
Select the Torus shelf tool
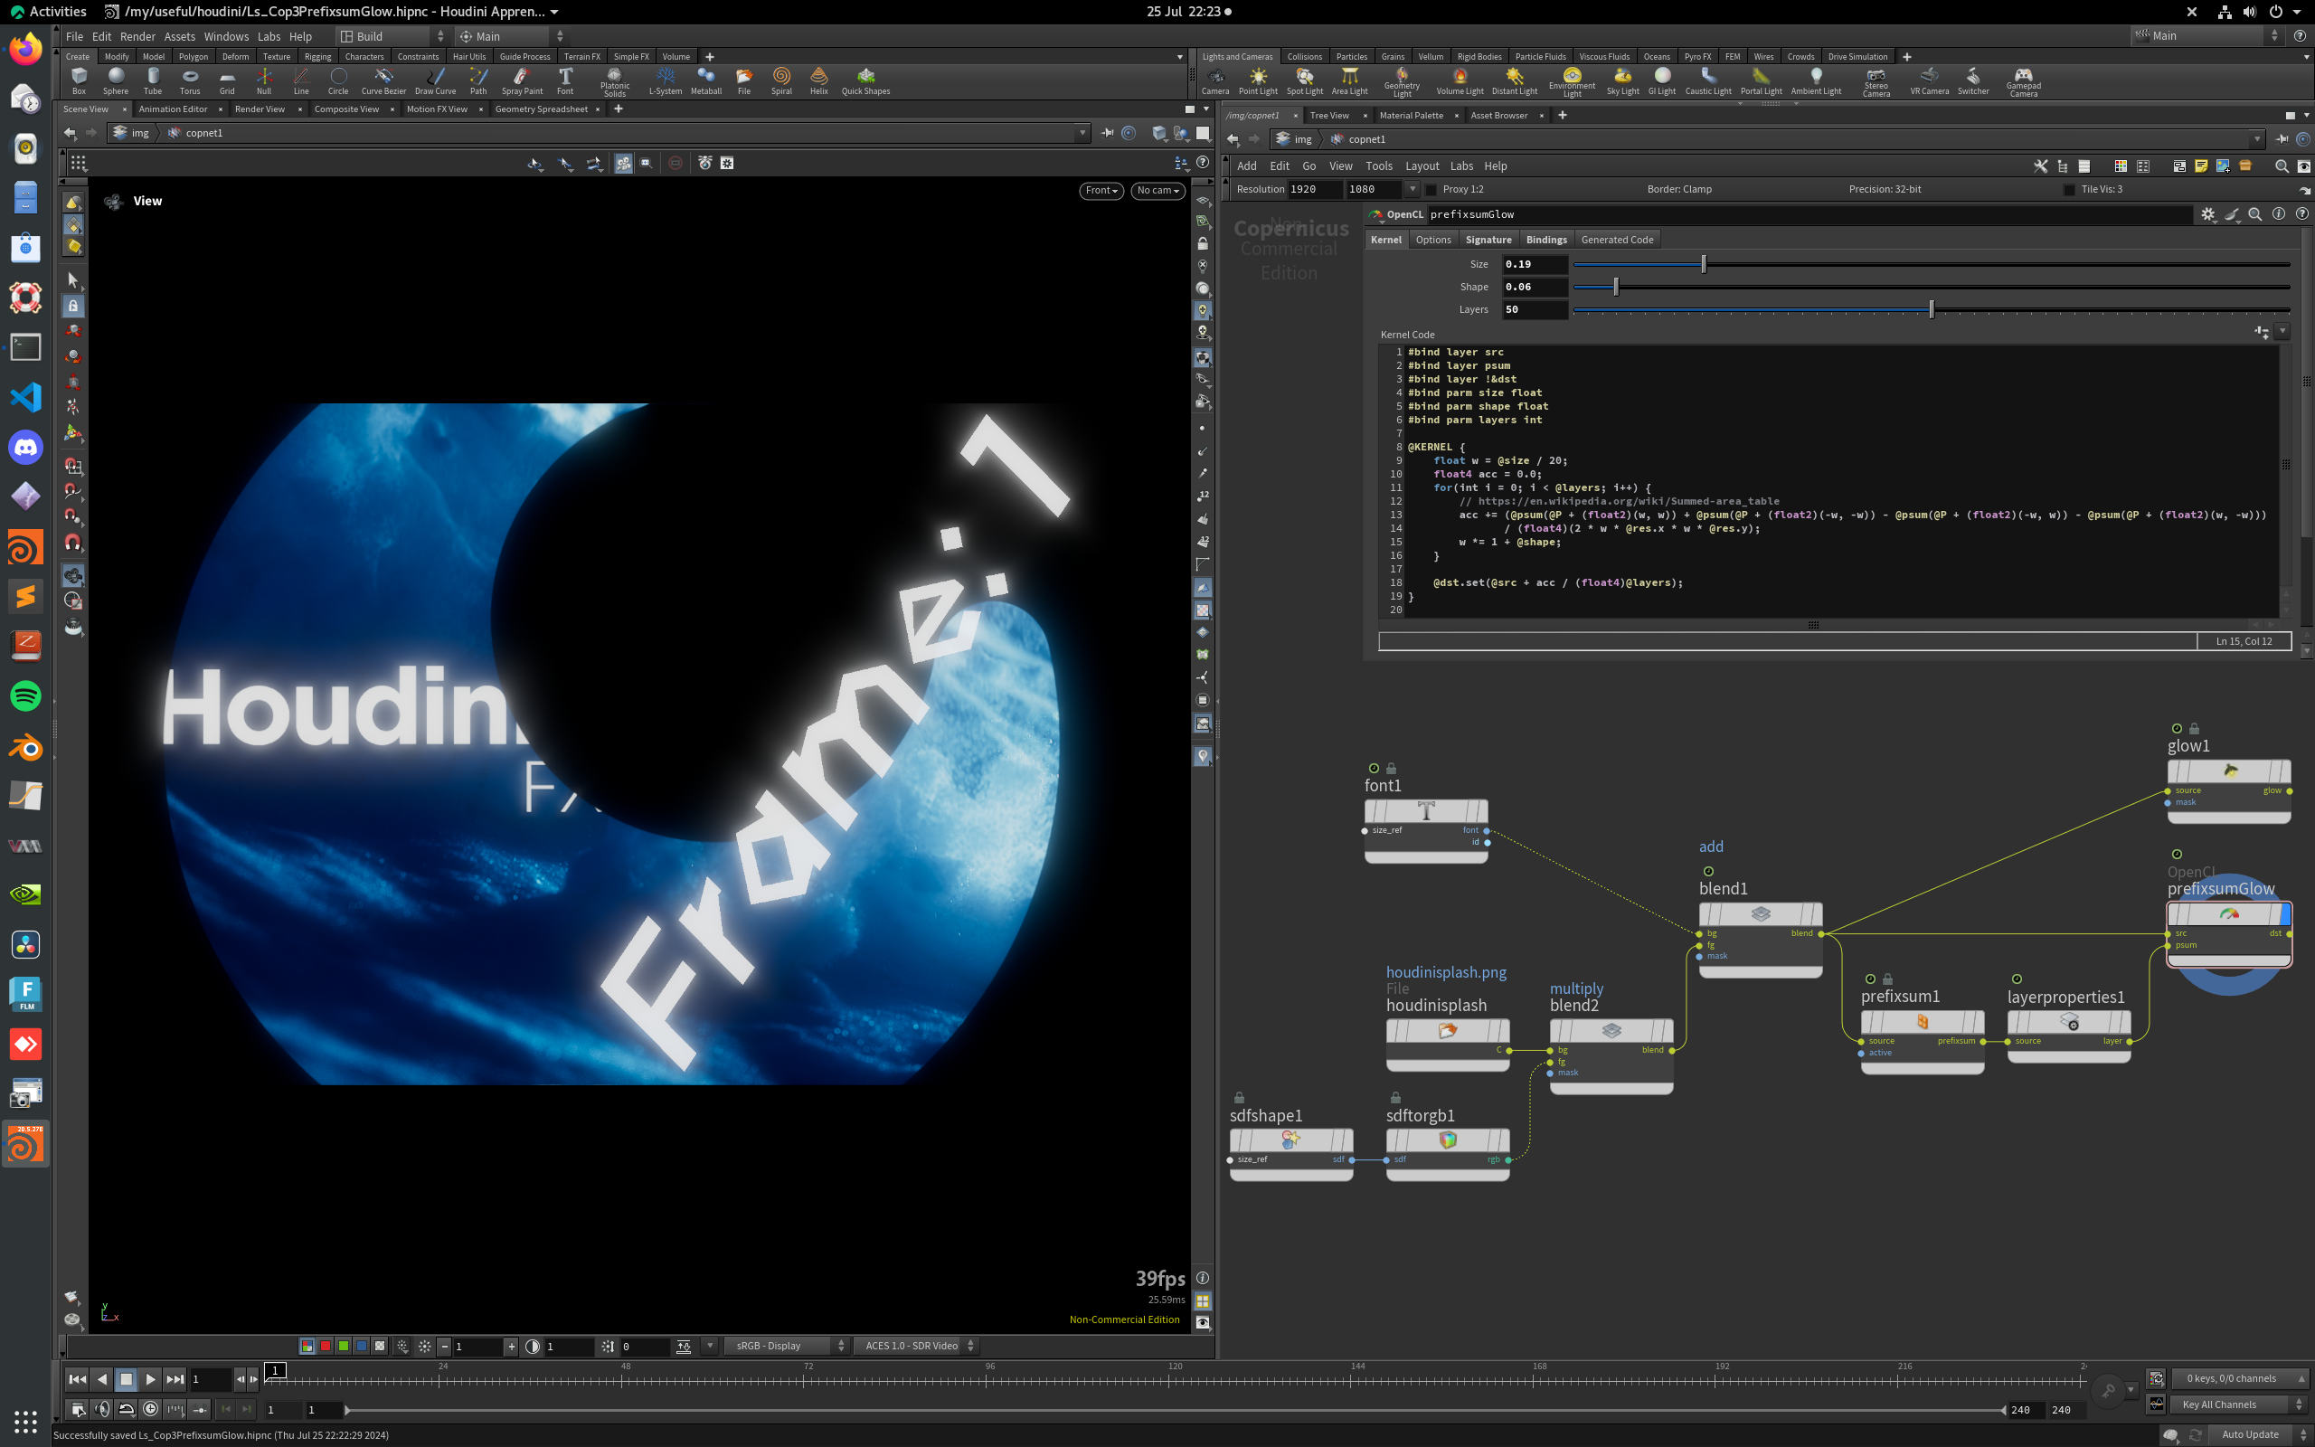point(189,80)
